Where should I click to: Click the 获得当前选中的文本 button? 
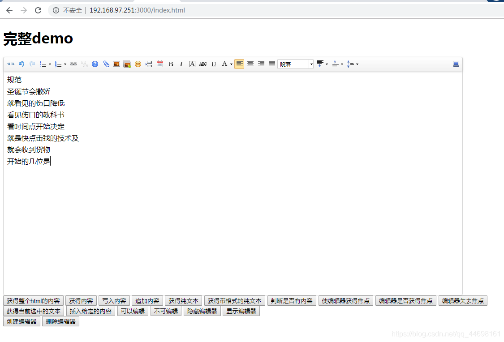pyautogui.click(x=34, y=311)
